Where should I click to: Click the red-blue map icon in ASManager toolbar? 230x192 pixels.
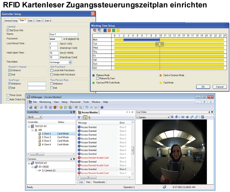[x=70, y=108]
